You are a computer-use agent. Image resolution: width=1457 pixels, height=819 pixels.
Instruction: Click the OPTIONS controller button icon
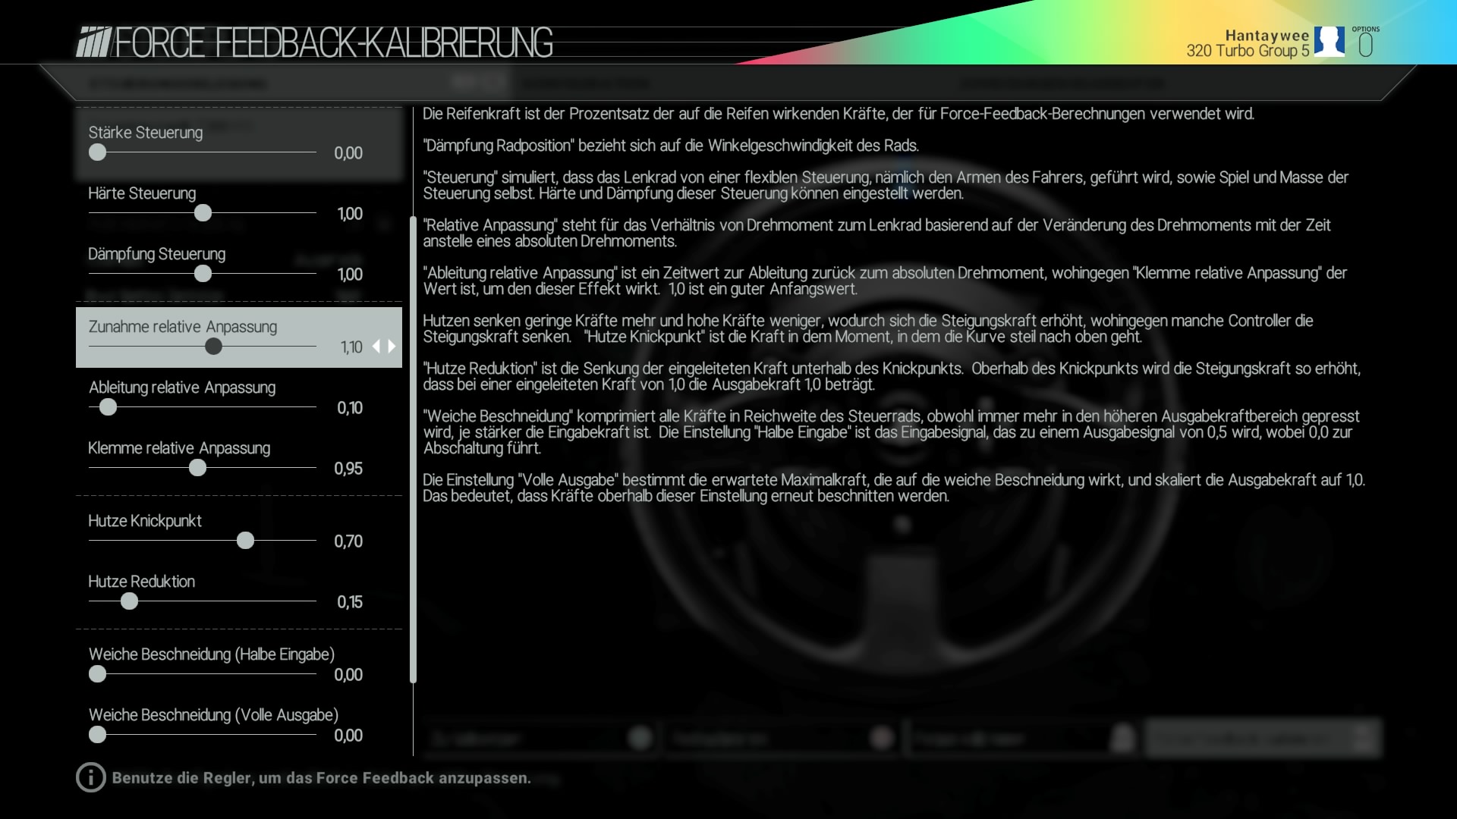pos(1365,42)
